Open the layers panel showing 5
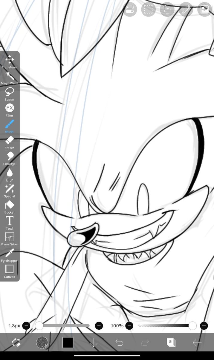This screenshot has height=360, width=214. click(x=171, y=342)
